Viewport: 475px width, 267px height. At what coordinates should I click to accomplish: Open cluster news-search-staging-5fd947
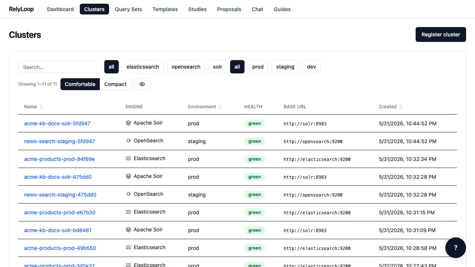pyautogui.click(x=59, y=141)
